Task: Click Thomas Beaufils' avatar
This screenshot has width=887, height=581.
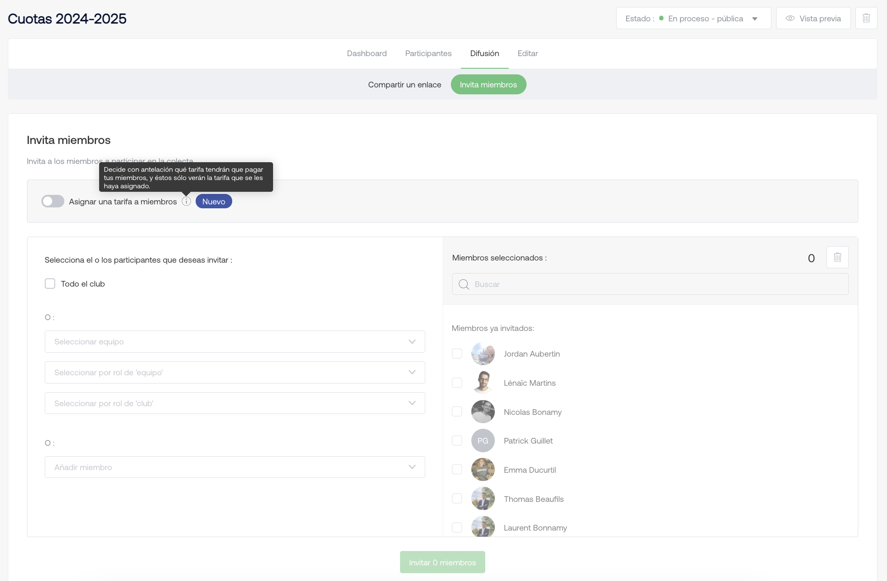Action: [x=483, y=498]
